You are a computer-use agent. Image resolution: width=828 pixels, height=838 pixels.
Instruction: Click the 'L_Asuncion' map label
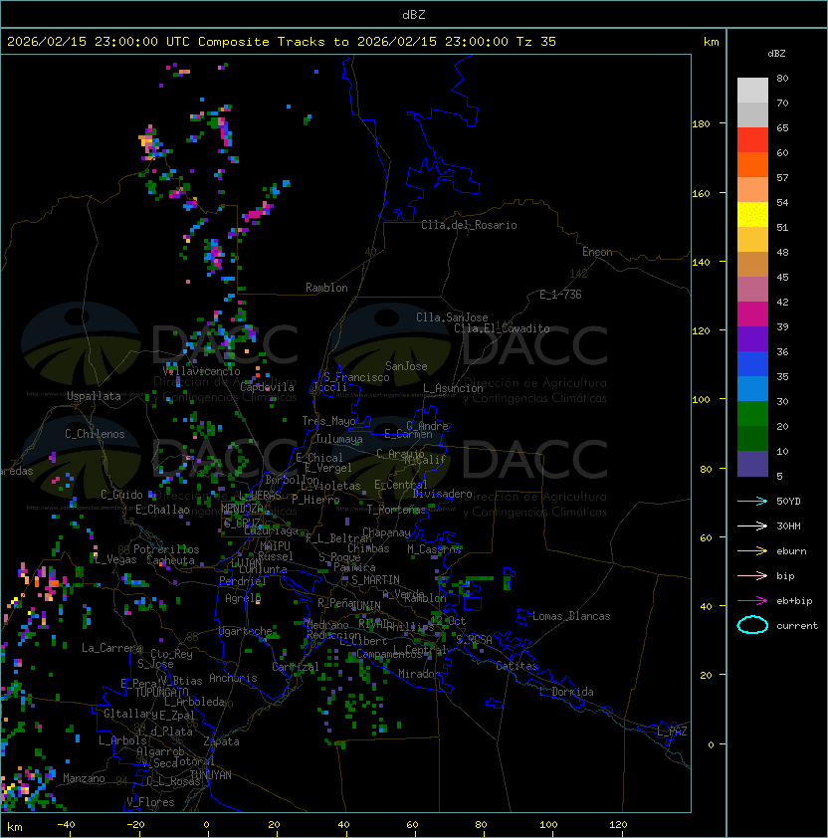[453, 388]
